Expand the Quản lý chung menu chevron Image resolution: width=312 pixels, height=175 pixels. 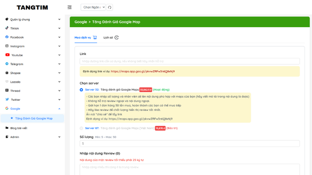[x=59, y=19]
